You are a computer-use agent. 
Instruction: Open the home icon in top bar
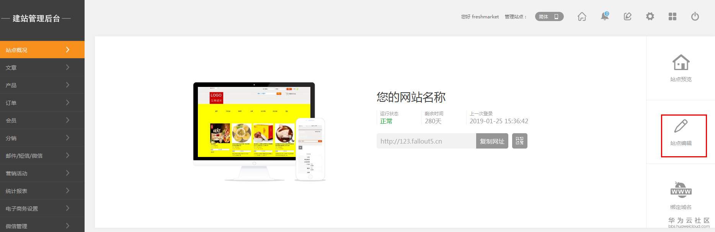(x=582, y=16)
